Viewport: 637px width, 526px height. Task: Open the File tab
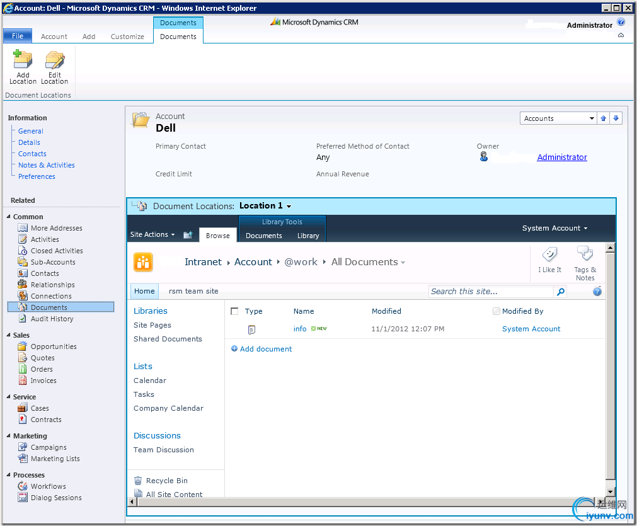pos(18,36)
